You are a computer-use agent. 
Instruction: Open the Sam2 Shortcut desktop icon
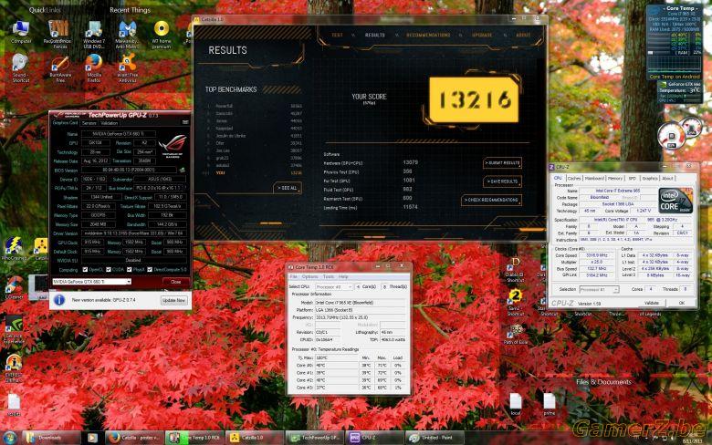tap(515, 303)
